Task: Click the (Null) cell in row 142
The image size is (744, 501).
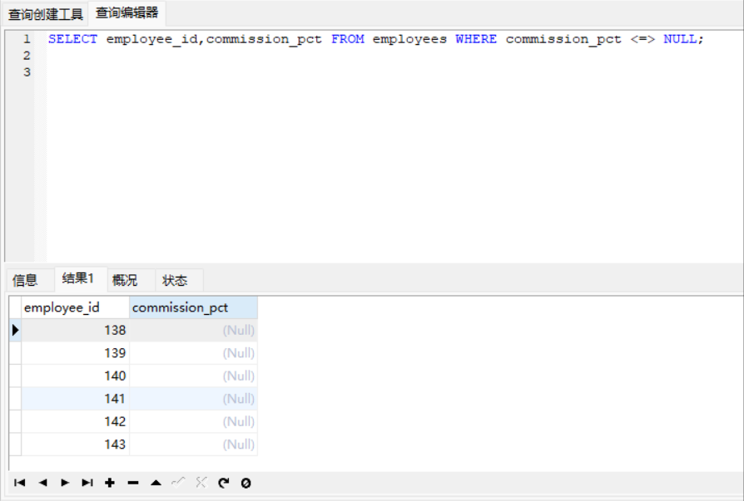Action: click(194, 421)
